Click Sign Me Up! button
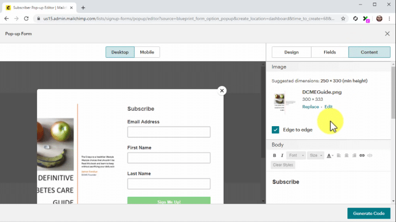 (x=168, y=201)
